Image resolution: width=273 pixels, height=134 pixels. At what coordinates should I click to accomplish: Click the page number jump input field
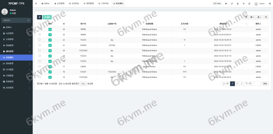(257, 84)
